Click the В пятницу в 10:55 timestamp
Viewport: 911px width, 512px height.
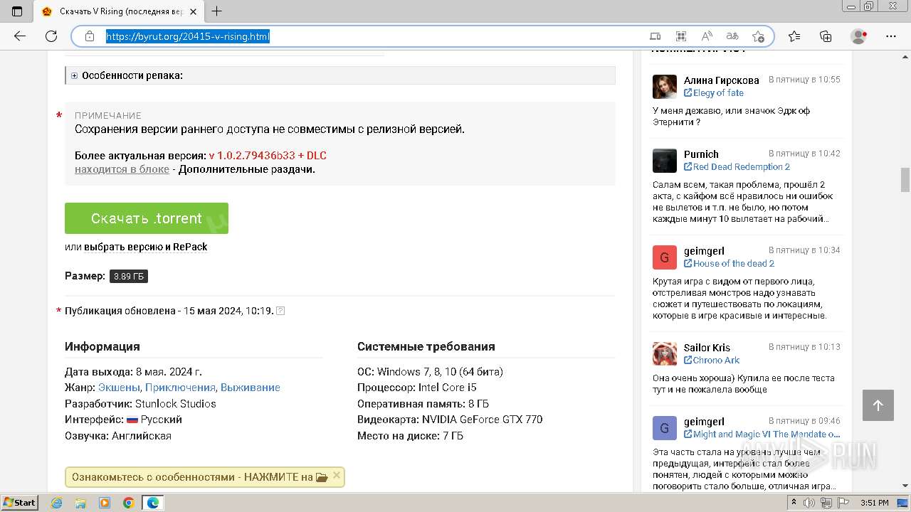coord(804,80)
